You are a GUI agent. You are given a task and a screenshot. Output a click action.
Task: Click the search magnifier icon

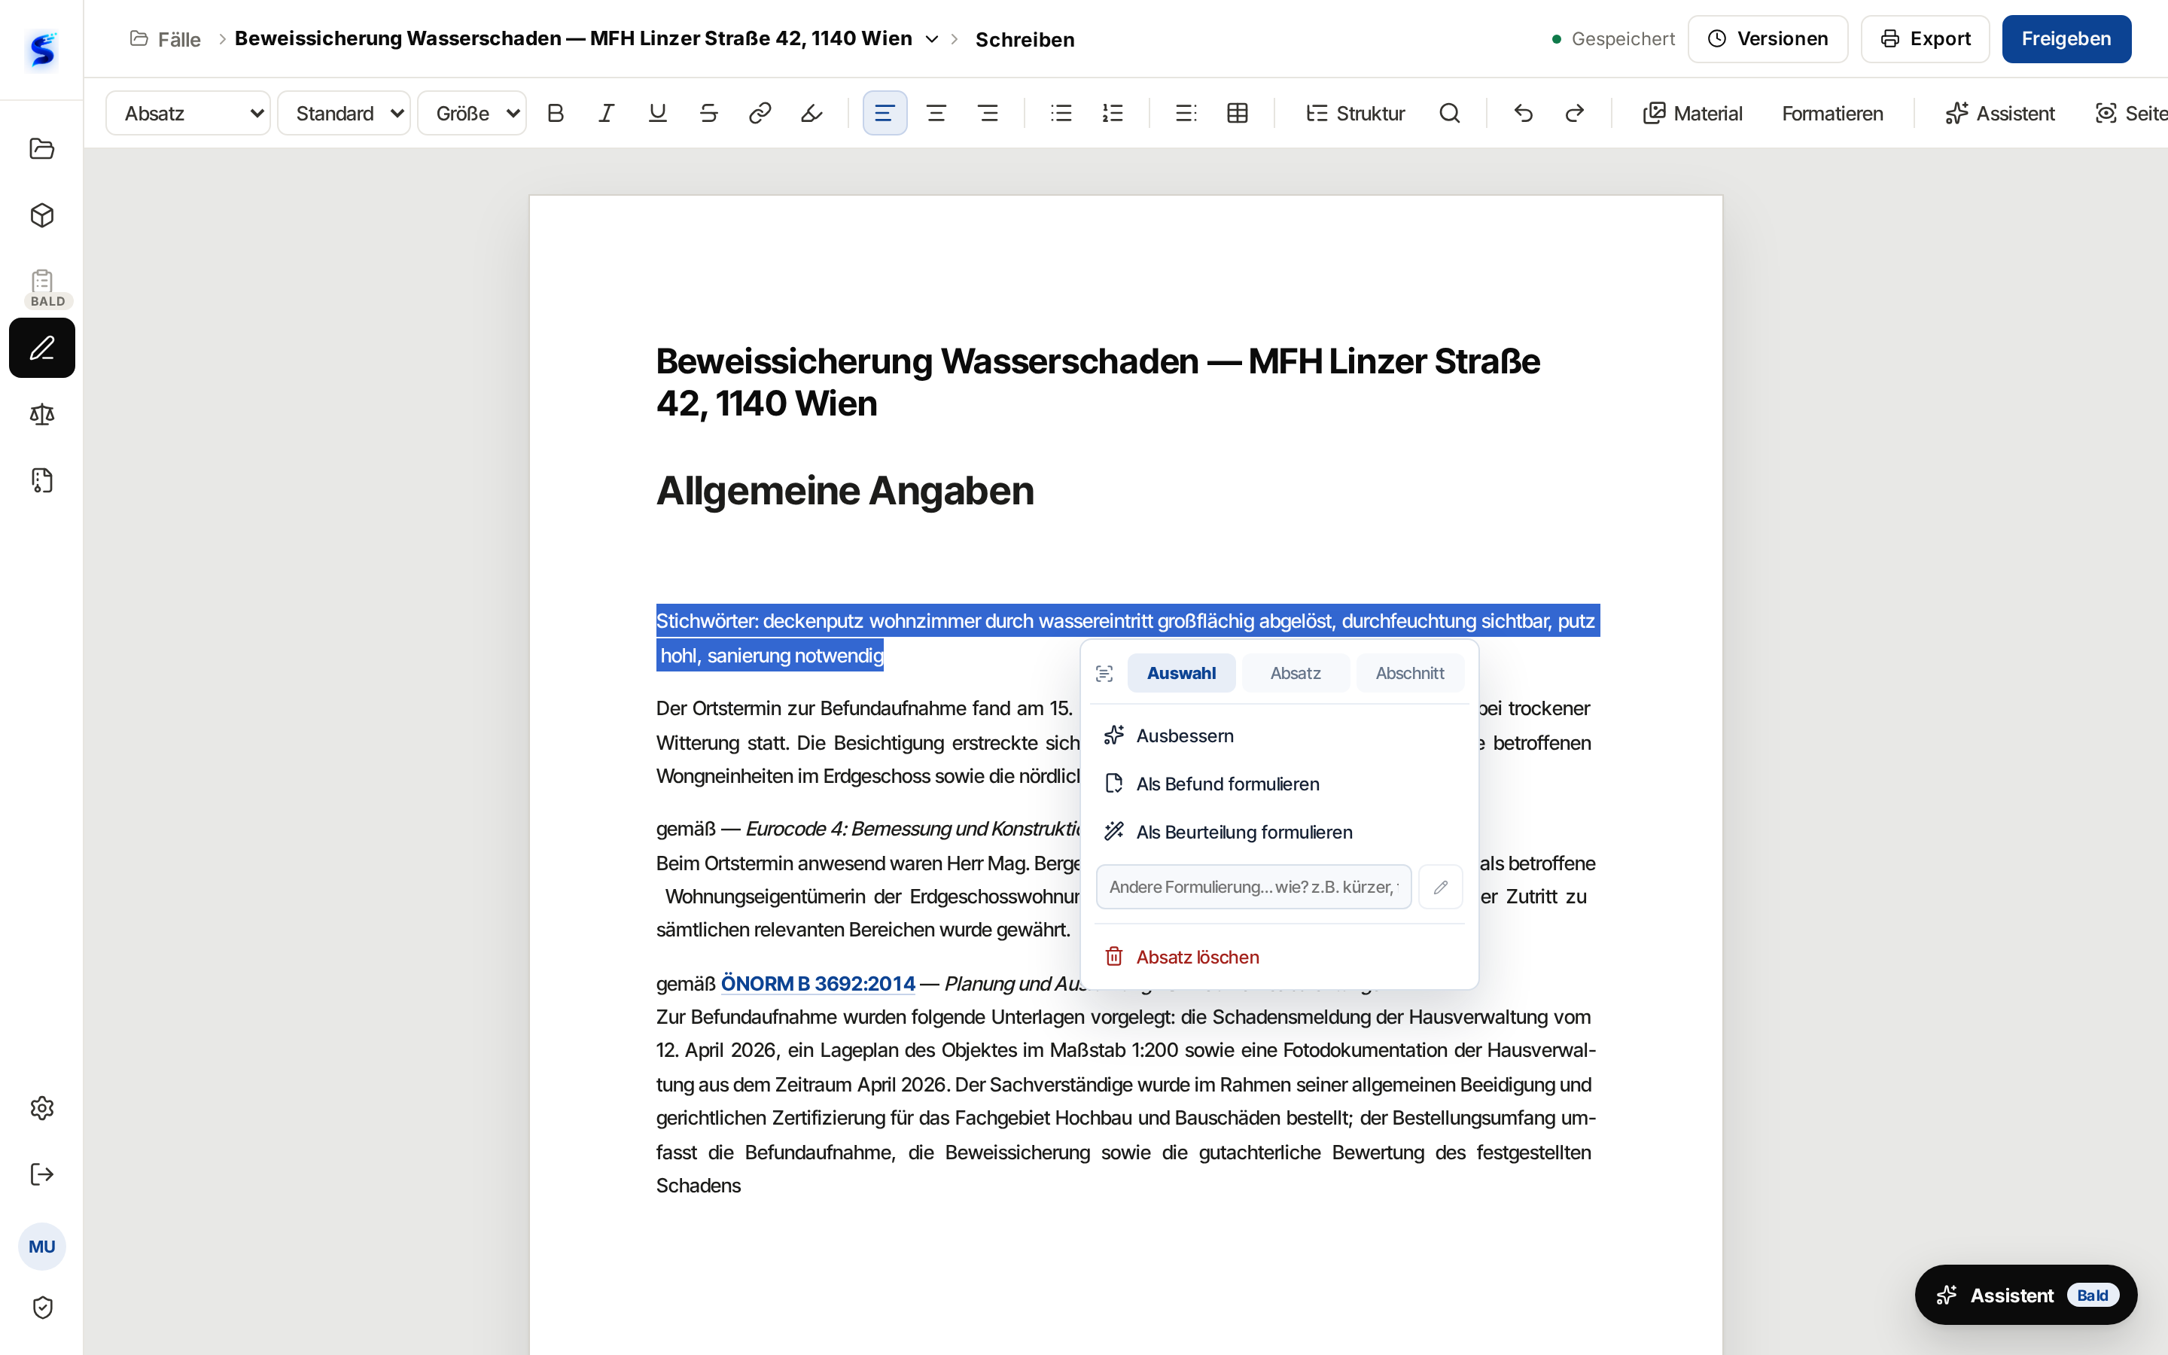tap(1450, 113)
